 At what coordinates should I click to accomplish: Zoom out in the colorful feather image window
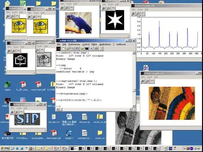point(147,81)
